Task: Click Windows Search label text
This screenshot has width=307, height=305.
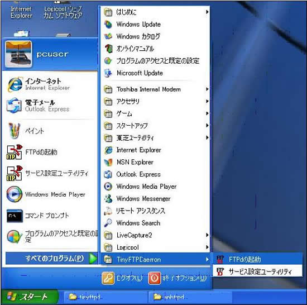Action: coord(138,223)
